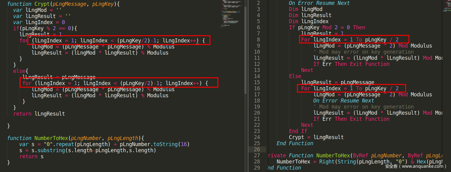Click the comment on line 10
This screenshot has width=451, height=172.
click(x=364, y=52)
